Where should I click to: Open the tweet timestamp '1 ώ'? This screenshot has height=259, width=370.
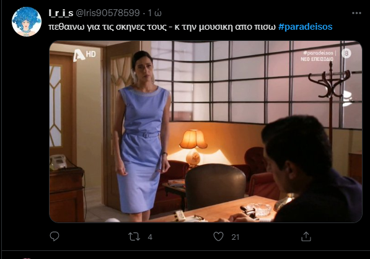tap(155, 13)
